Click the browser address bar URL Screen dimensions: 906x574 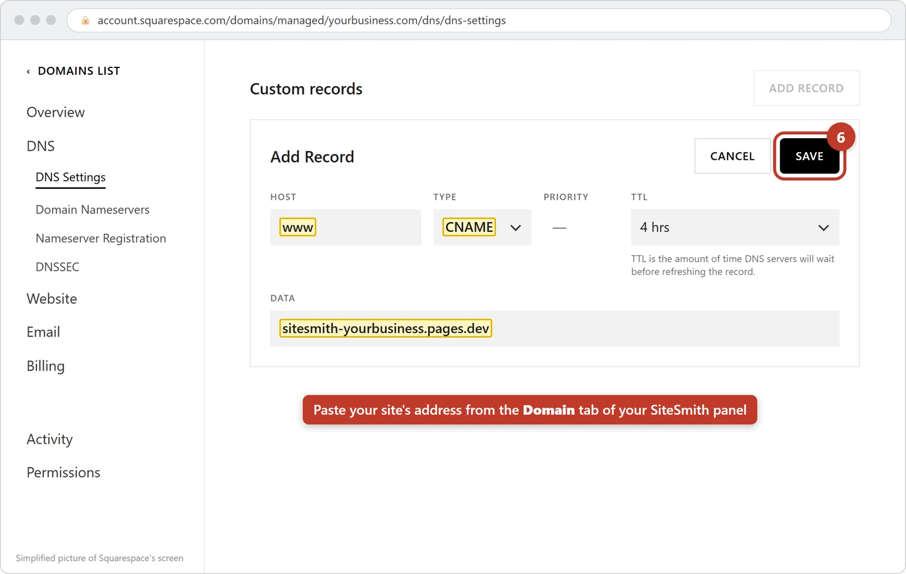click(x=302, y=20)
